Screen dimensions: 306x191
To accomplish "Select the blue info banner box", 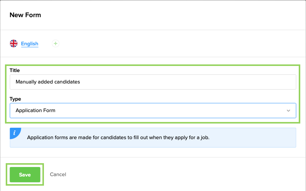I will tap(153, 138).
